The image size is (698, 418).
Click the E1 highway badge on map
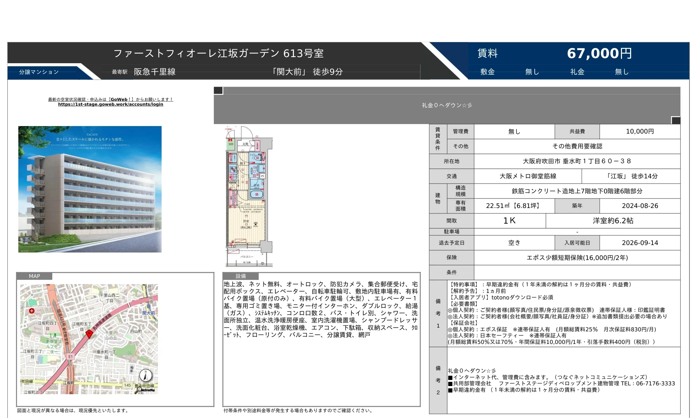(x=70, y=356)
